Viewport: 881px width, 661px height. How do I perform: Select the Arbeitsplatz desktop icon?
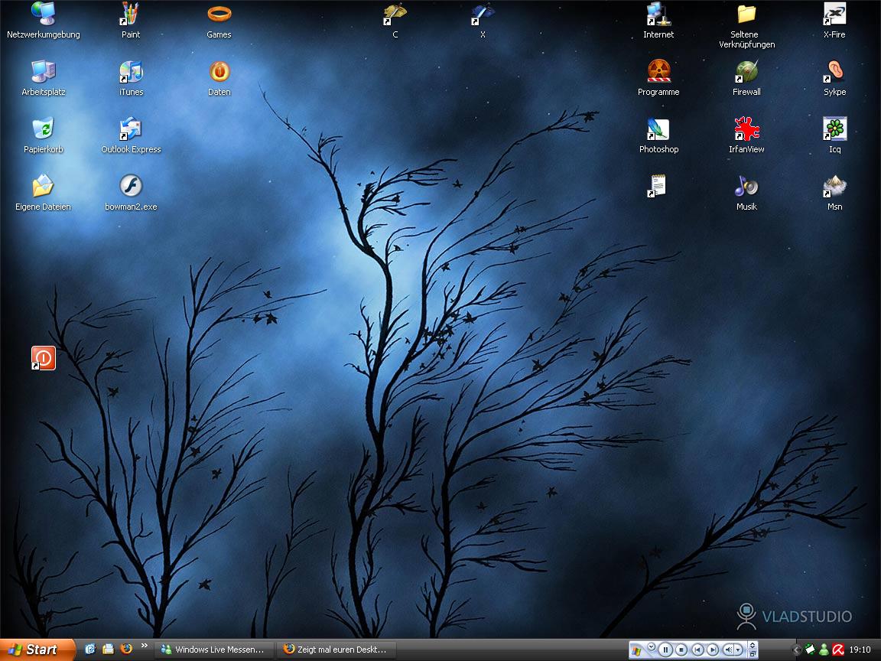(44, 78)
